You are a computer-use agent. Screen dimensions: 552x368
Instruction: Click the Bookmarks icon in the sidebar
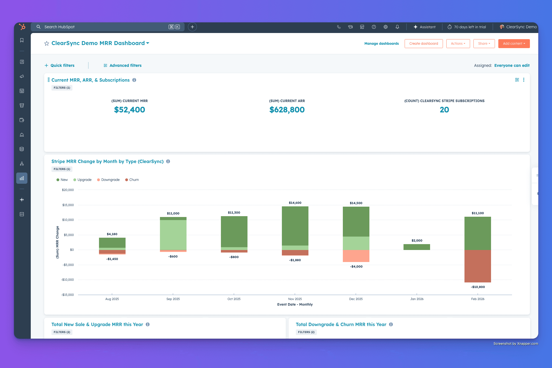tap(22, 40)
